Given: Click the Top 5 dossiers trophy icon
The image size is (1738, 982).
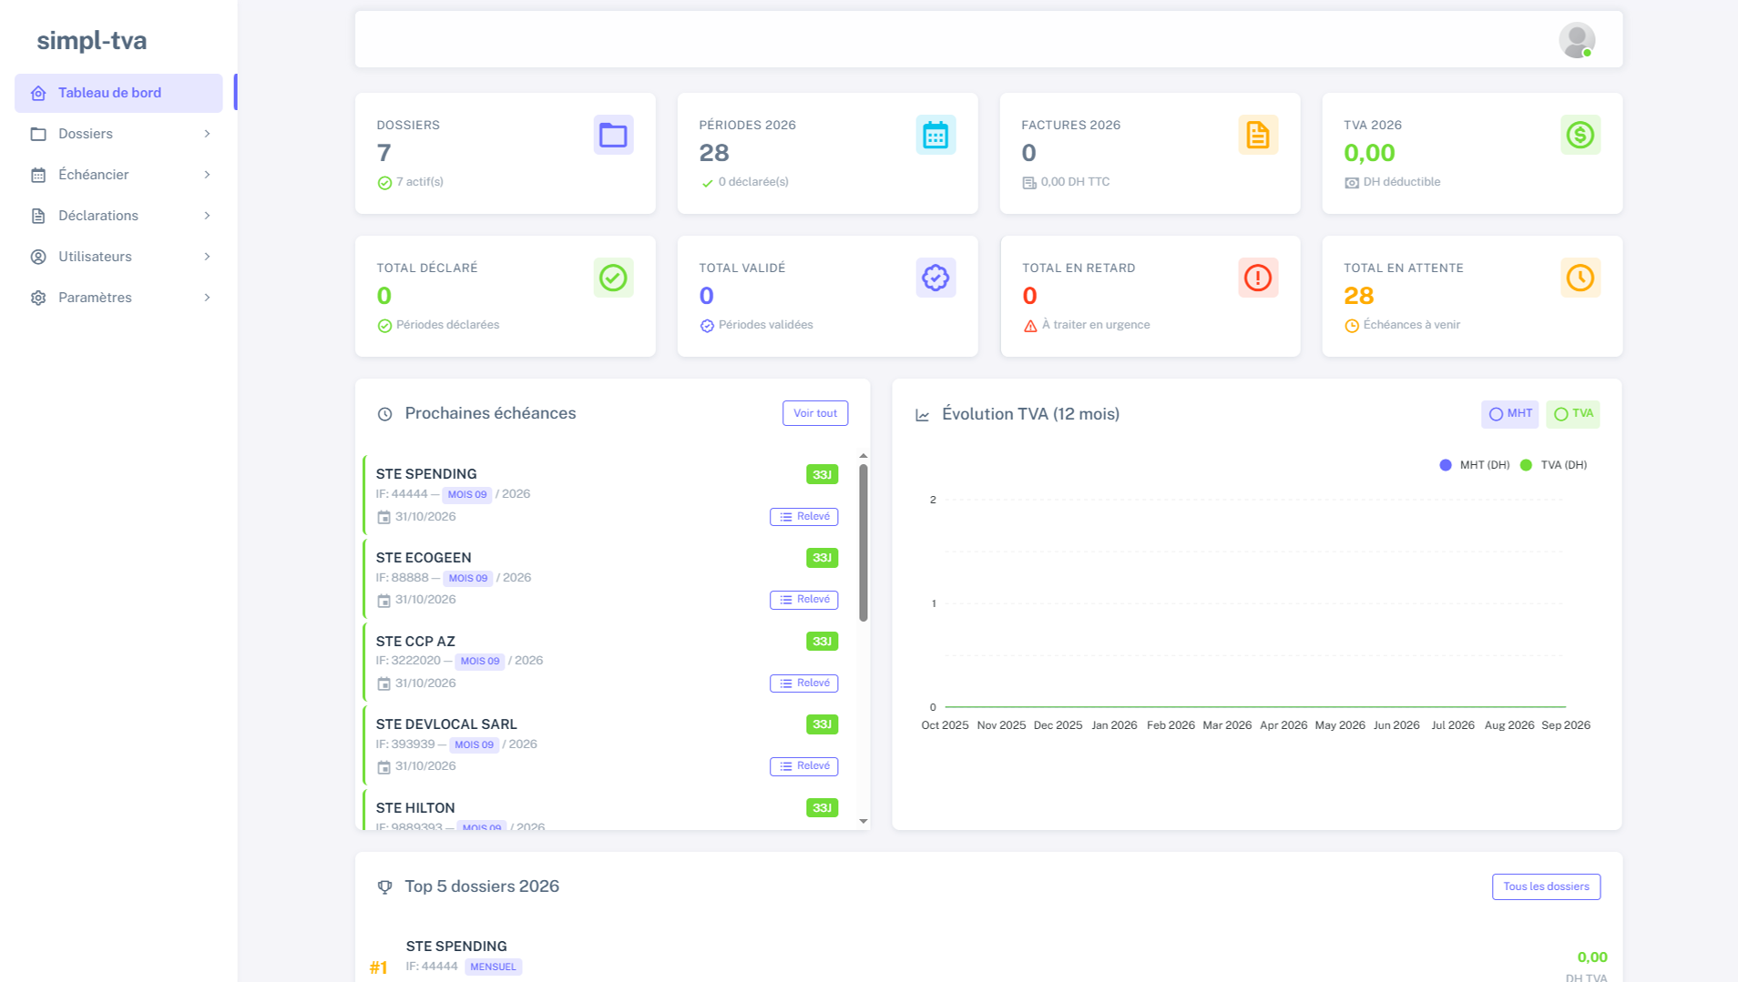Looking at the screenshot, I should click(x=385, y=886).
